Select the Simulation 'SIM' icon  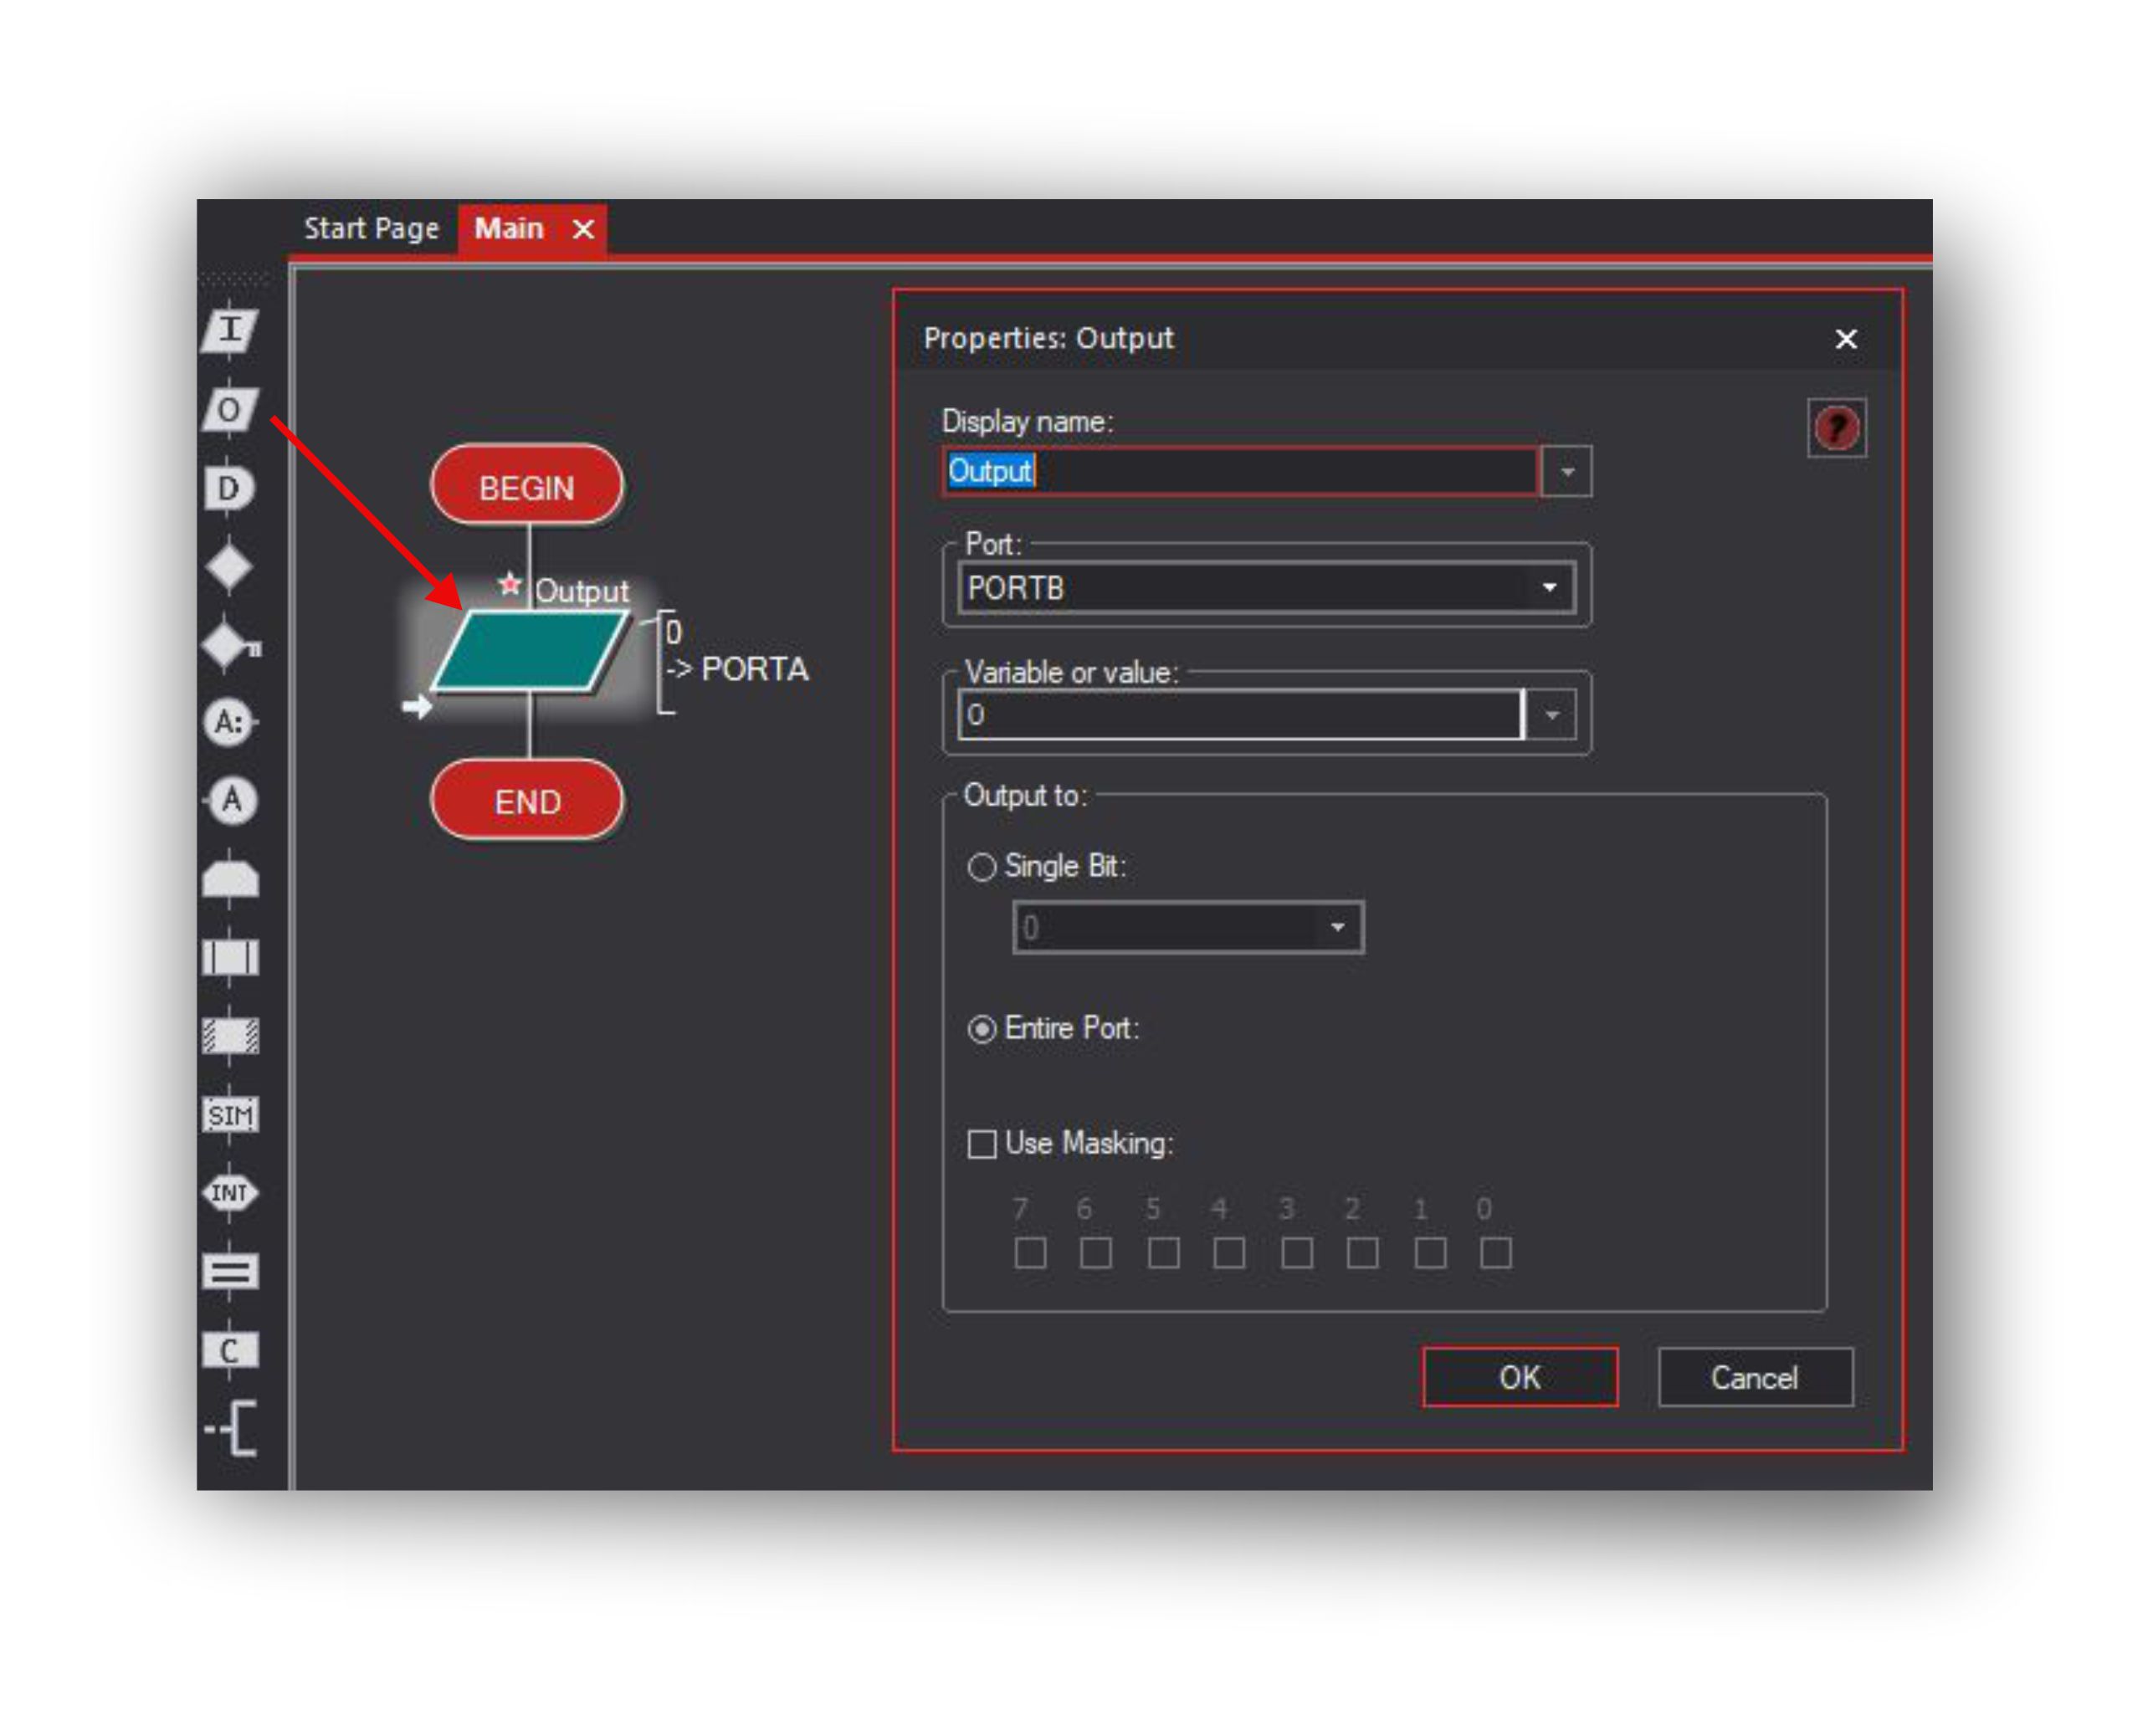point(231,1115)
